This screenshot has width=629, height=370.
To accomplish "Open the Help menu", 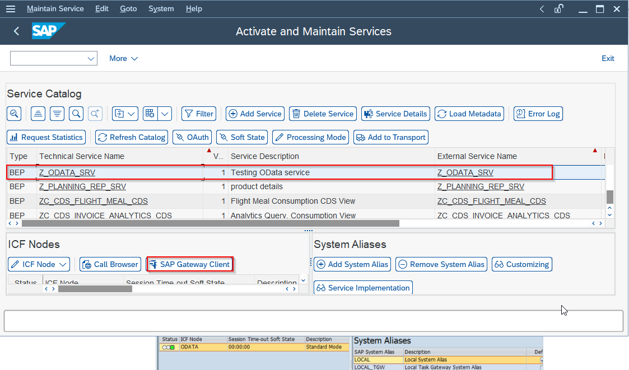I will (194, 9).
